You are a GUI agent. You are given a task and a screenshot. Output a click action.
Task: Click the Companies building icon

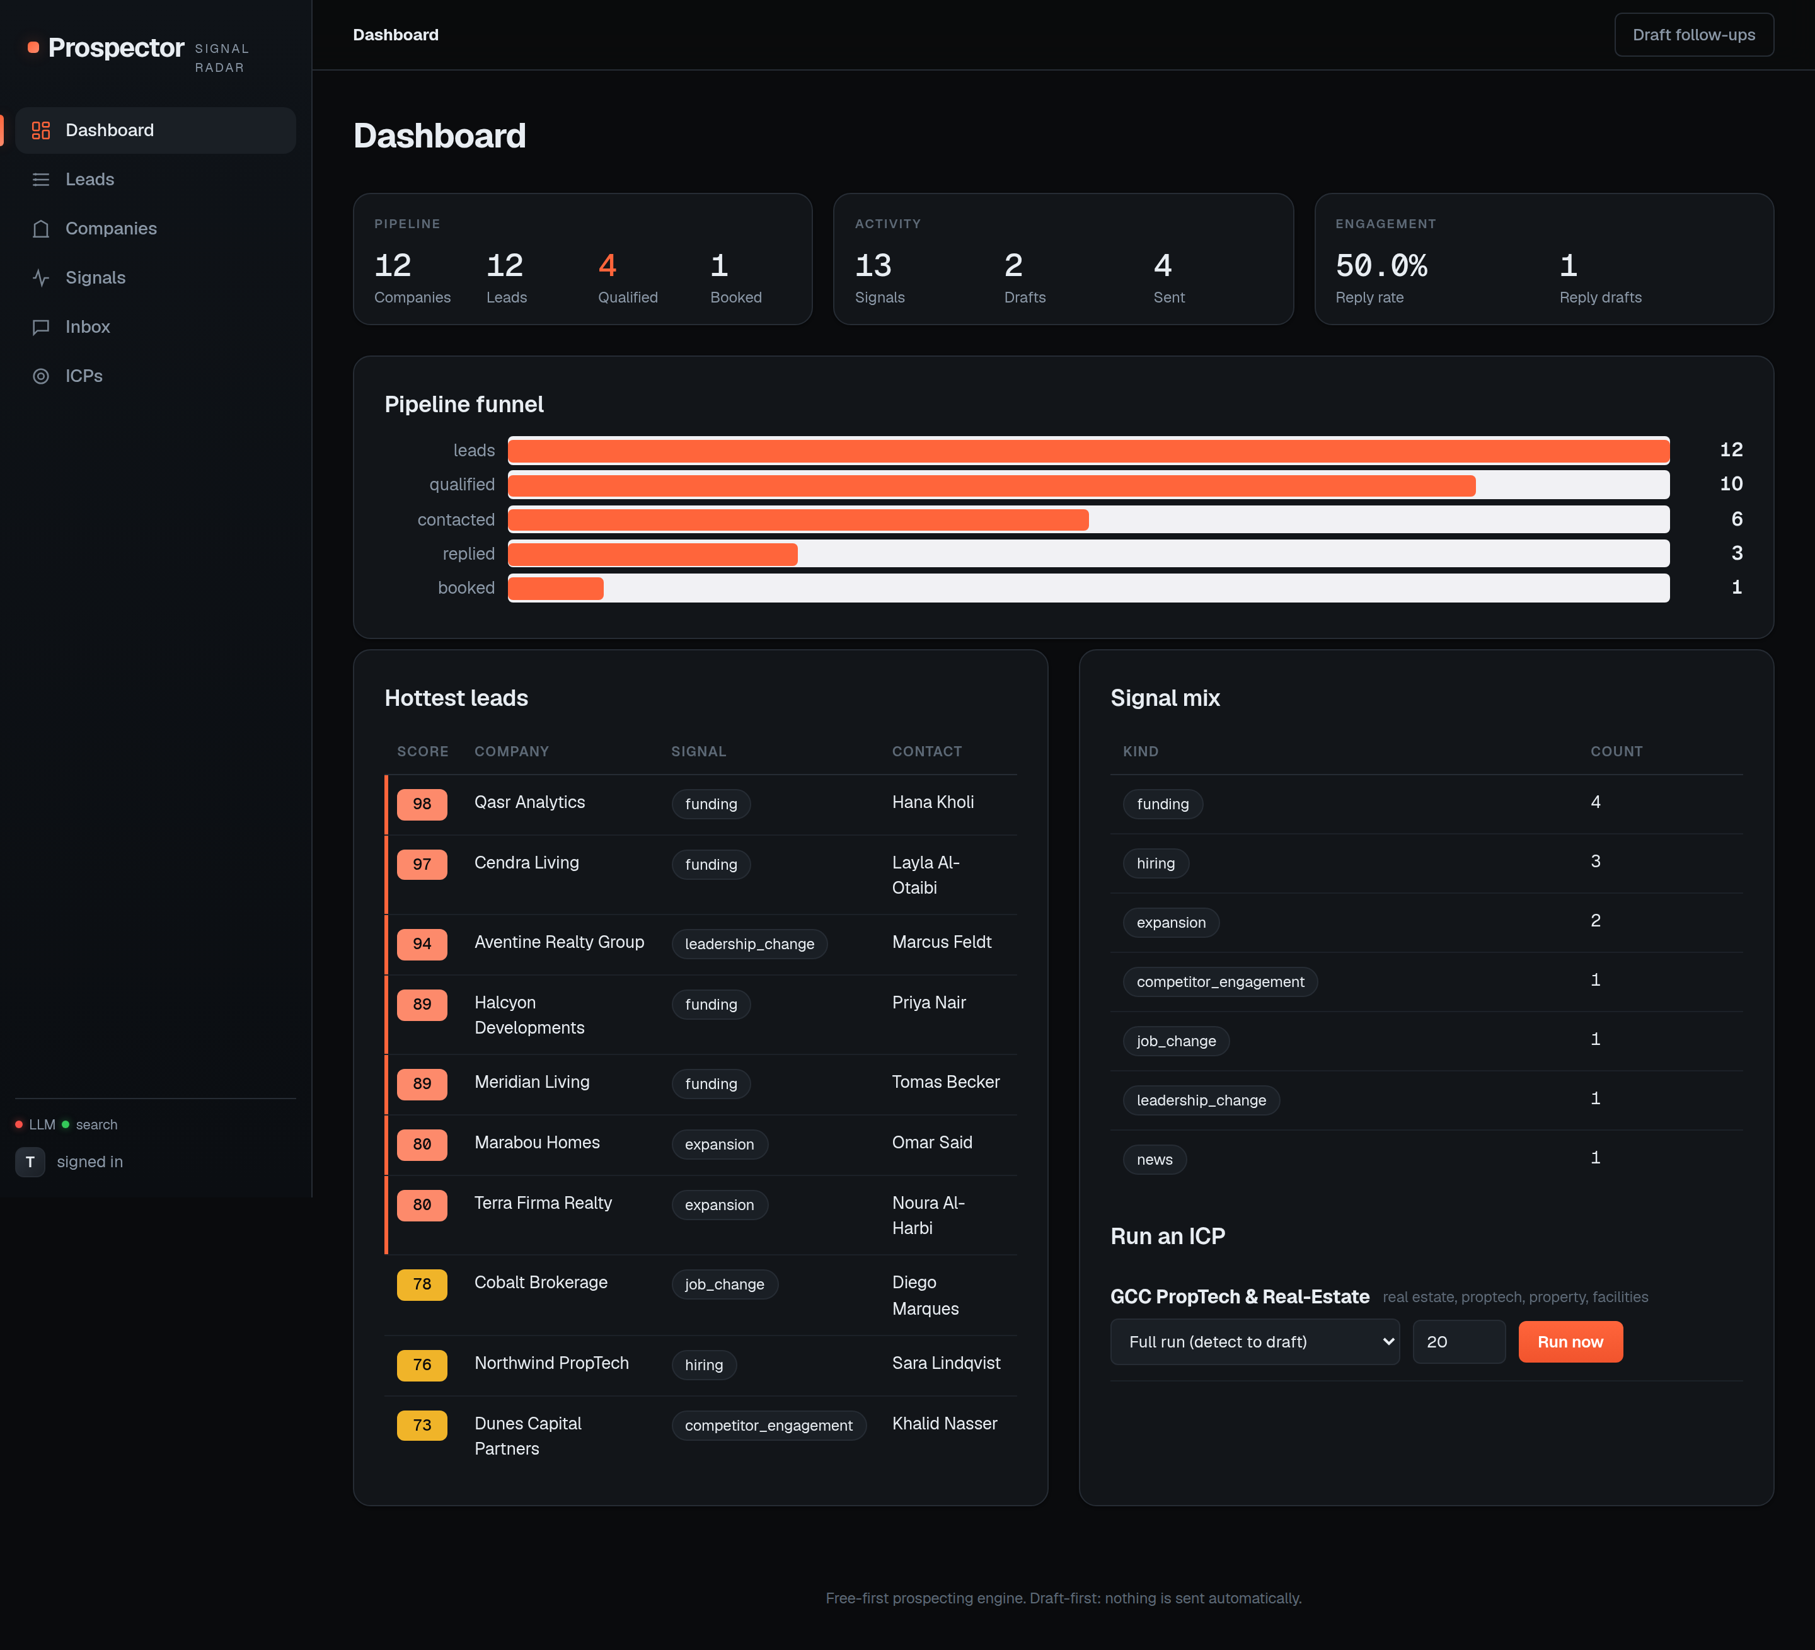[40, 229]
